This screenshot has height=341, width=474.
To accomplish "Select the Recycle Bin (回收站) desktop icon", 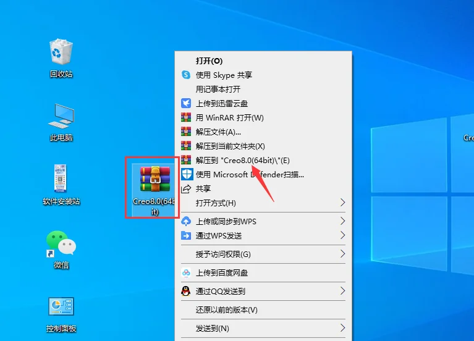I will 61,57.
